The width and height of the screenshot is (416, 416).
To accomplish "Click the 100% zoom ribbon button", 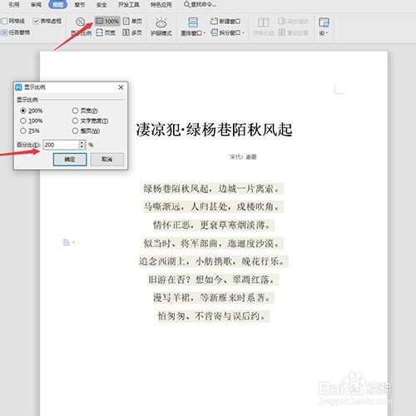I will point(107,21).
